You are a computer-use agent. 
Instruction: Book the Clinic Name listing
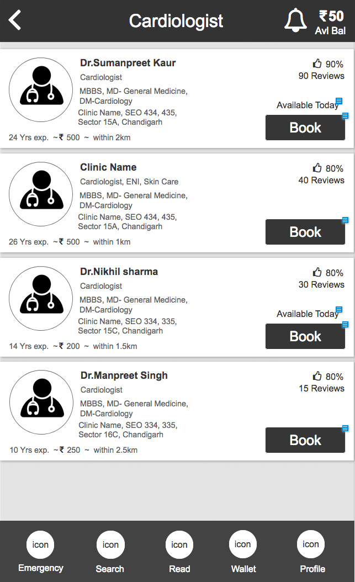pyautogui.click(x=305, y=232)
